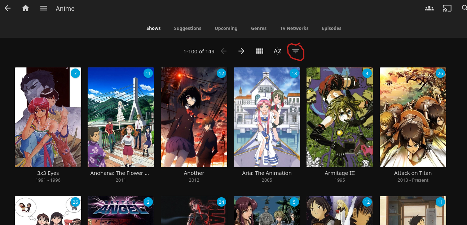Open the Armitage III title link

(340, 173)
